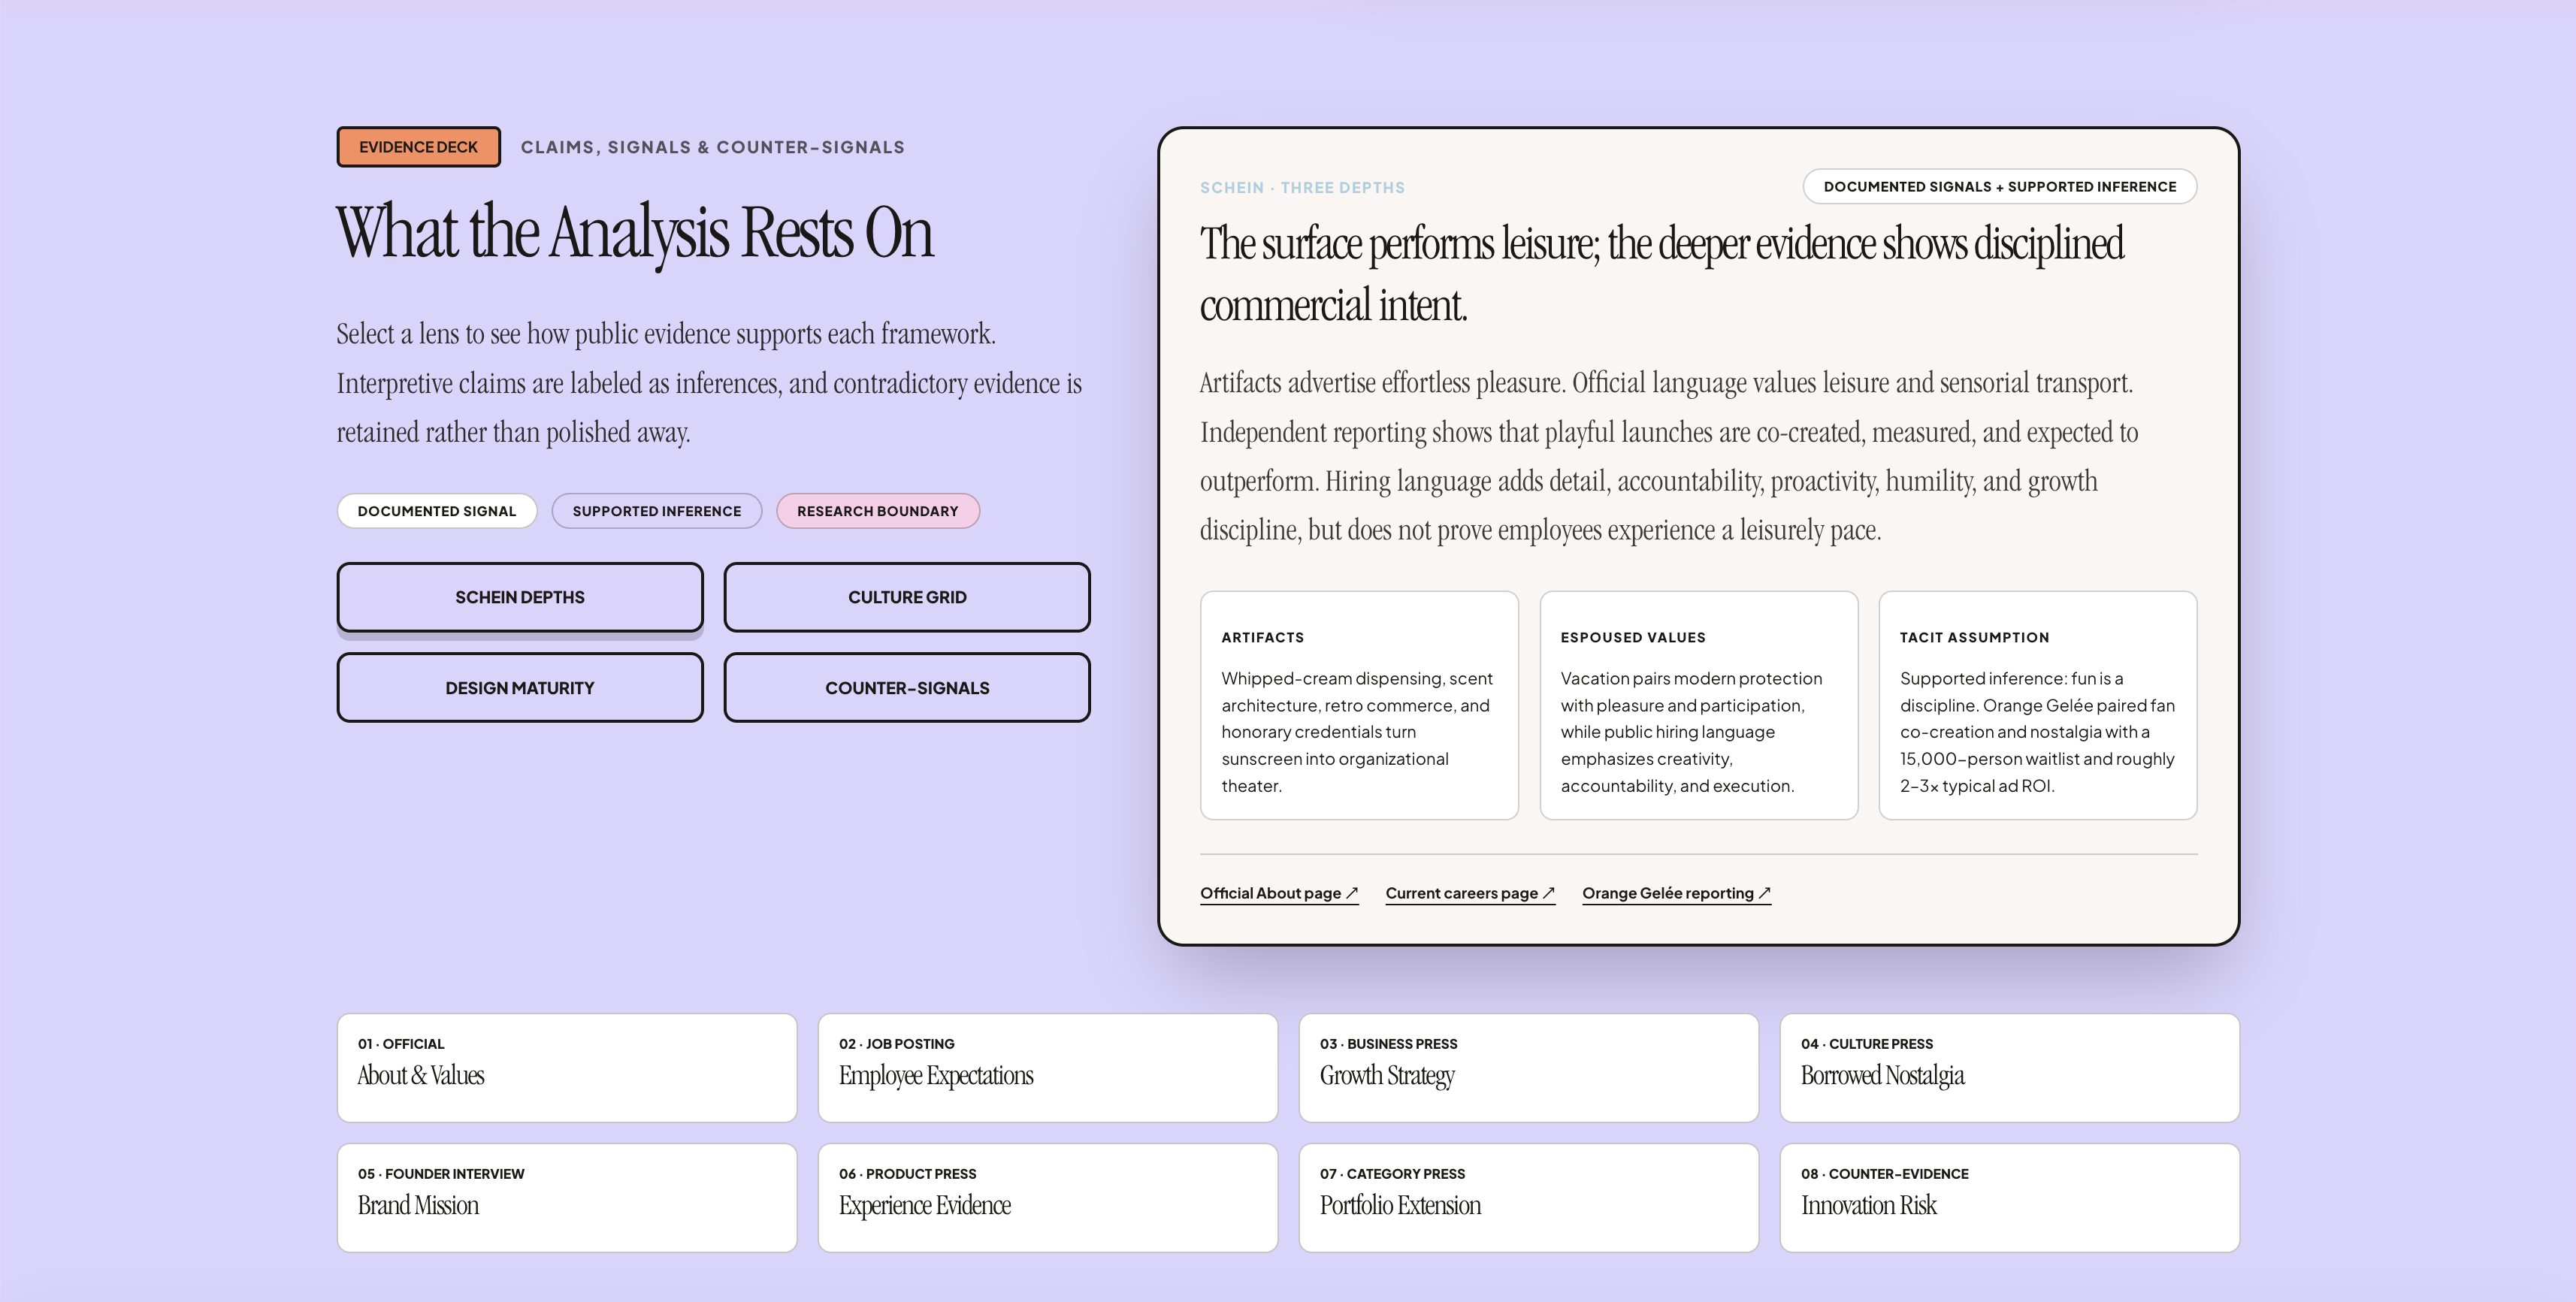2576x1302 pixels.
Task: Click the external arrow icon after Orange Gelée reporting
Action: [1765, 893]
